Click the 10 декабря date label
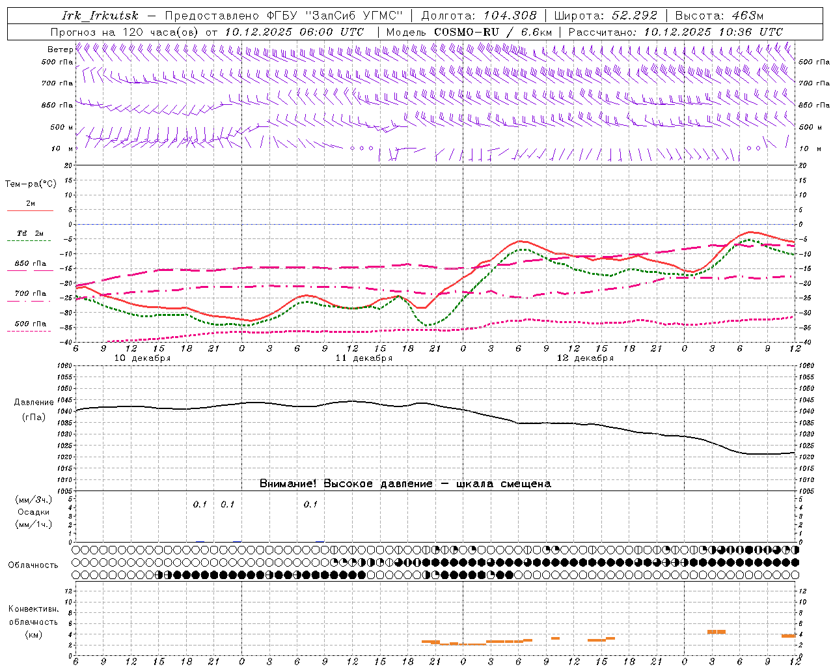 (143, 358)
